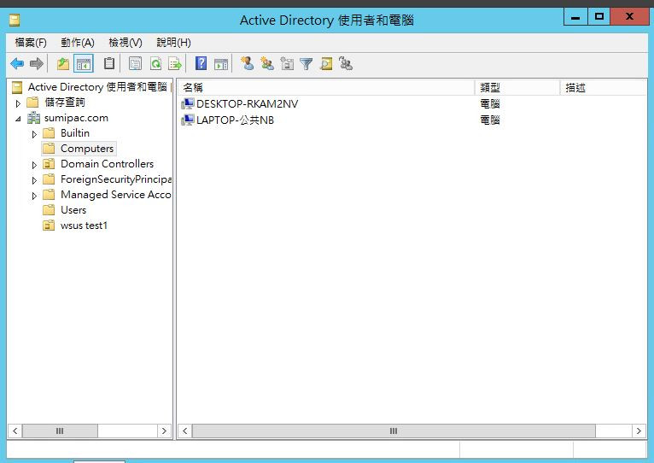
Task: Click the clipboard paste toolbar icon
Action: (x=109, y=64)
